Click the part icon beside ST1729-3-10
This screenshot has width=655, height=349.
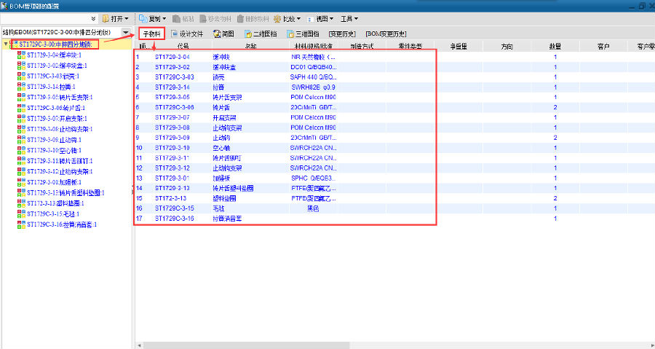coord(21,149)
